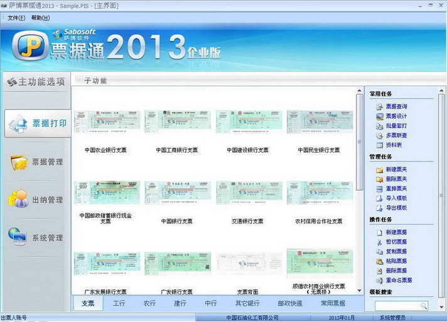Switch to the 支票 tab
This screenshot has height=322, width=447.
[88, 303]
